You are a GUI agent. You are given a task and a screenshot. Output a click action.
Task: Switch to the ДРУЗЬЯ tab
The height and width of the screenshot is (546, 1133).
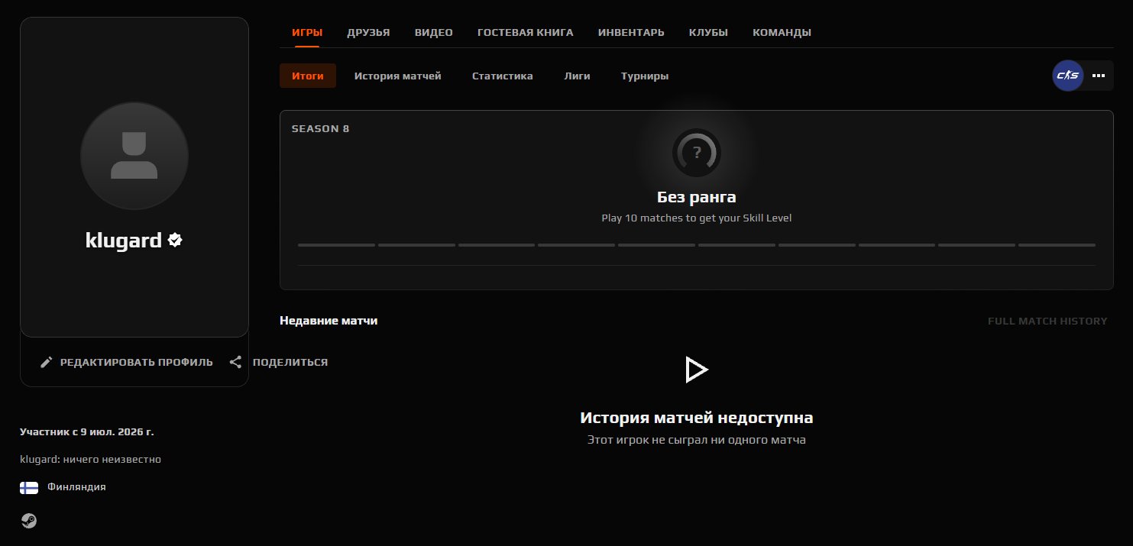(x=368, y=33)
